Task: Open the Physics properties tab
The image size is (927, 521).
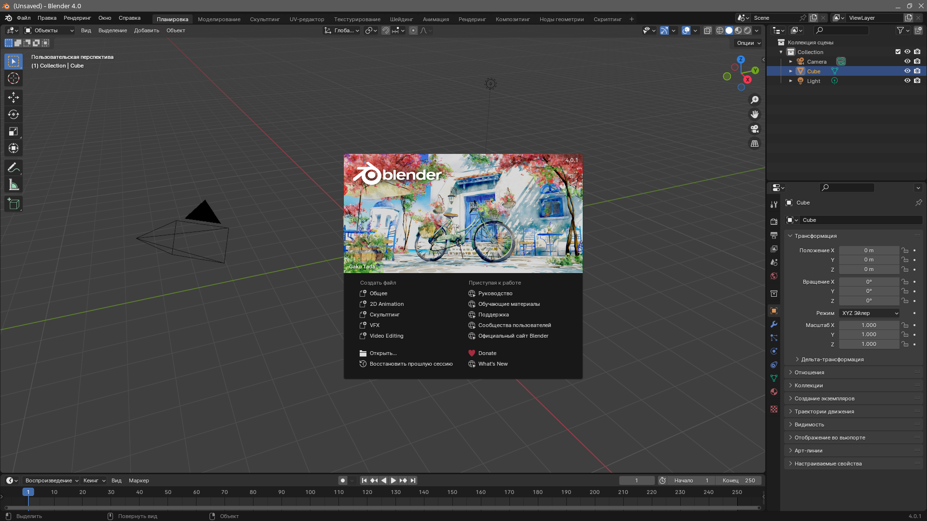Action: pyautogui.click(x=774, y=351)
